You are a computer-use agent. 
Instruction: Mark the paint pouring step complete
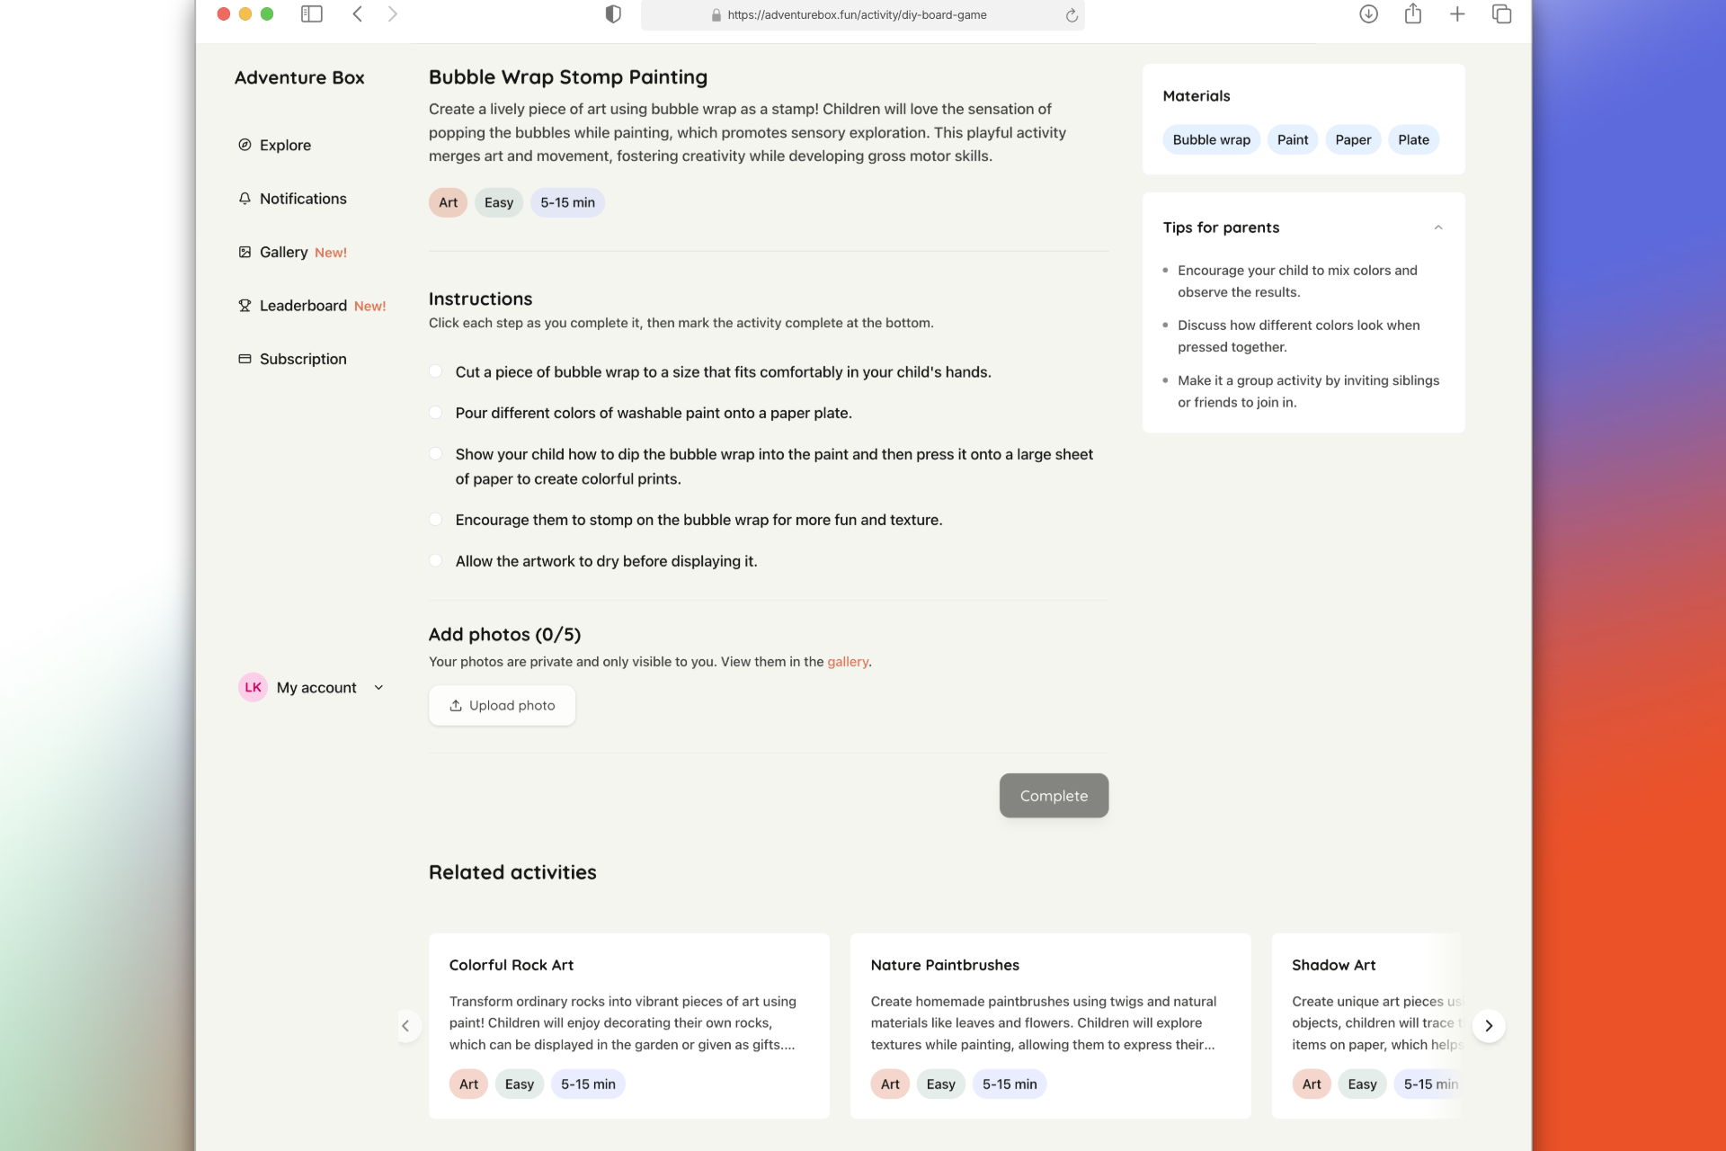click(x=436, y=412)
